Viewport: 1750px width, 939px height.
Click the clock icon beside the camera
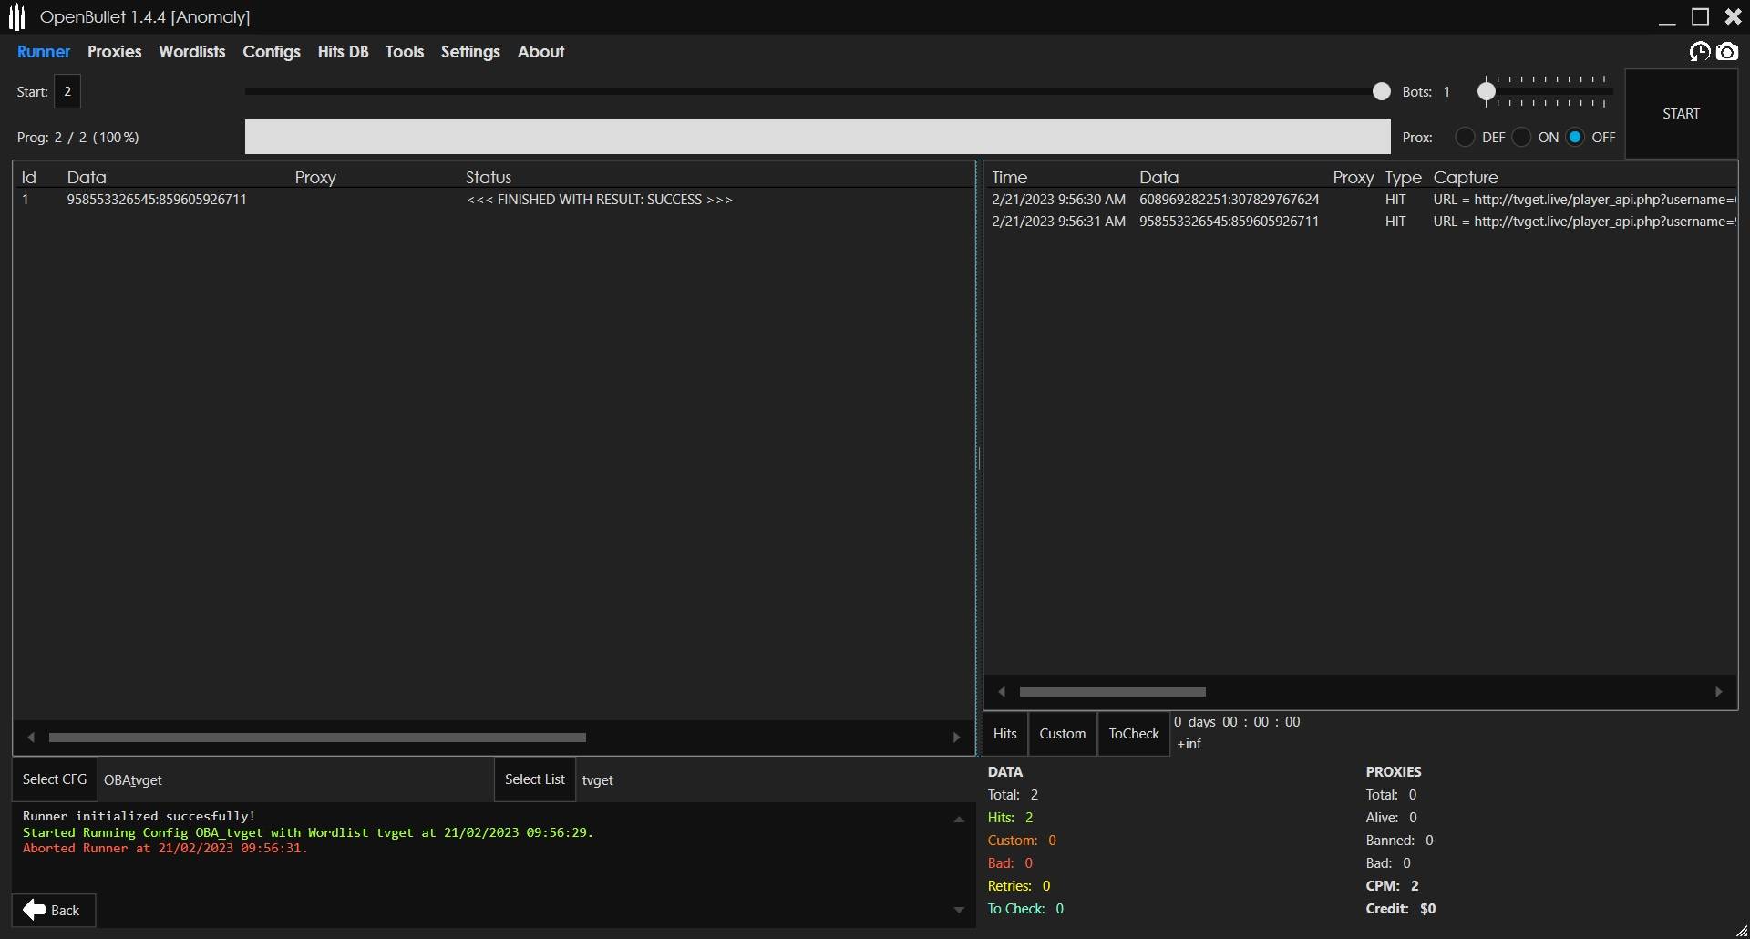tap(1700, 52)
